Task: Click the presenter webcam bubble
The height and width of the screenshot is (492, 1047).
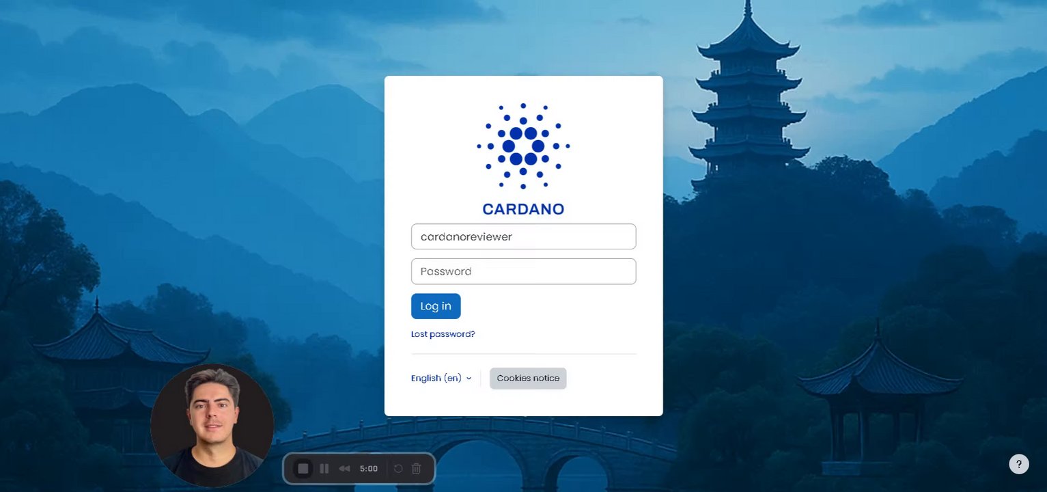Action: click(x=212, y=425)
